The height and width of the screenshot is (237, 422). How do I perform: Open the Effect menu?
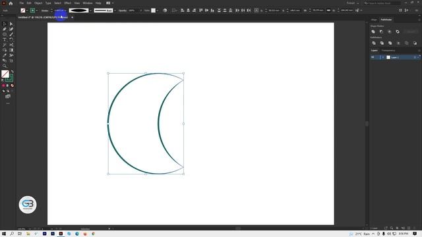click(x=67, y=3)
